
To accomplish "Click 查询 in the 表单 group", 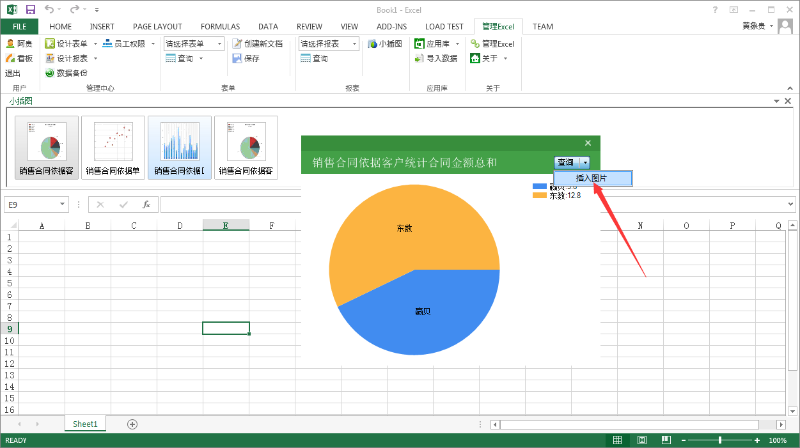I will [x=180, y=58].
